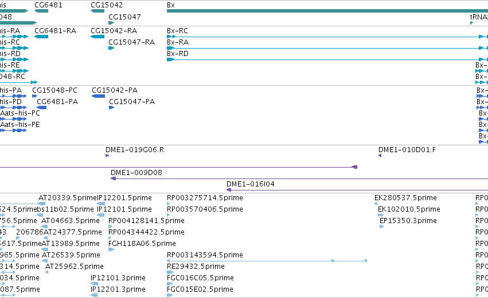Click the CG15042 gene label
The image size is (488, 298).
tap(107, 5)
